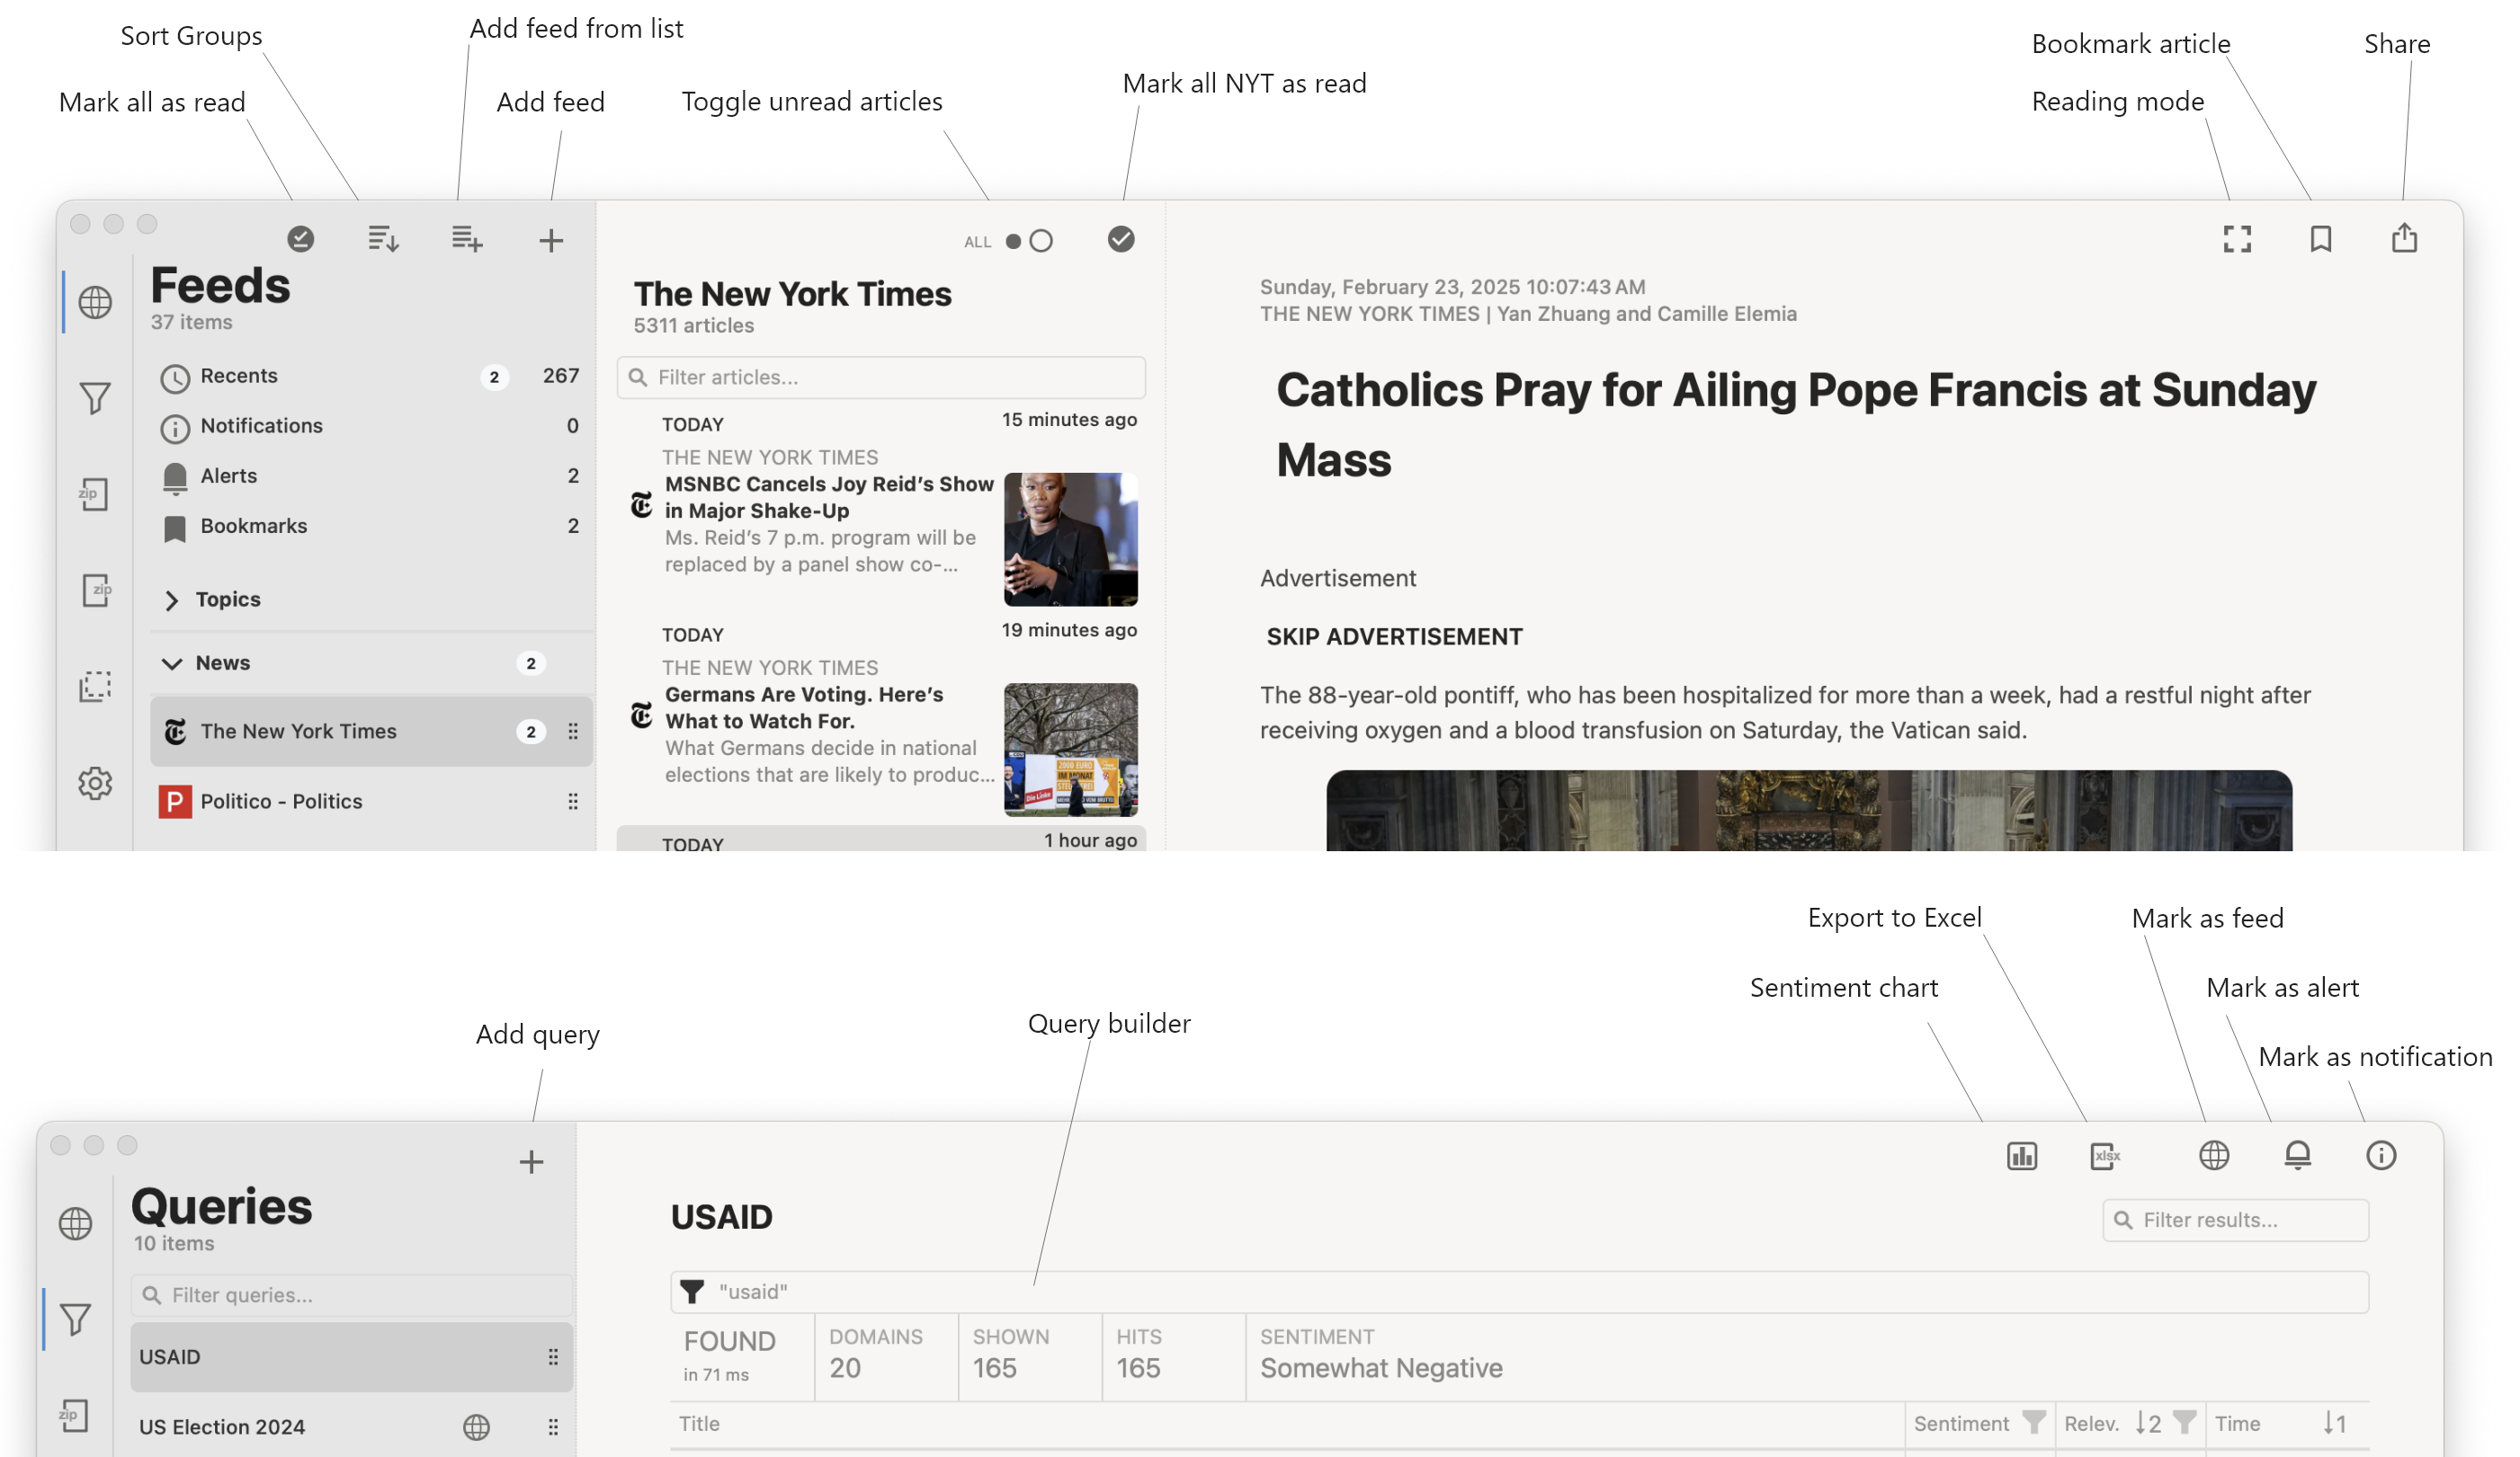The height and width of the screenshot is (1457, 2520).
Task: Open the settings gear in Feeds sidebar
Action: [95, 783]
